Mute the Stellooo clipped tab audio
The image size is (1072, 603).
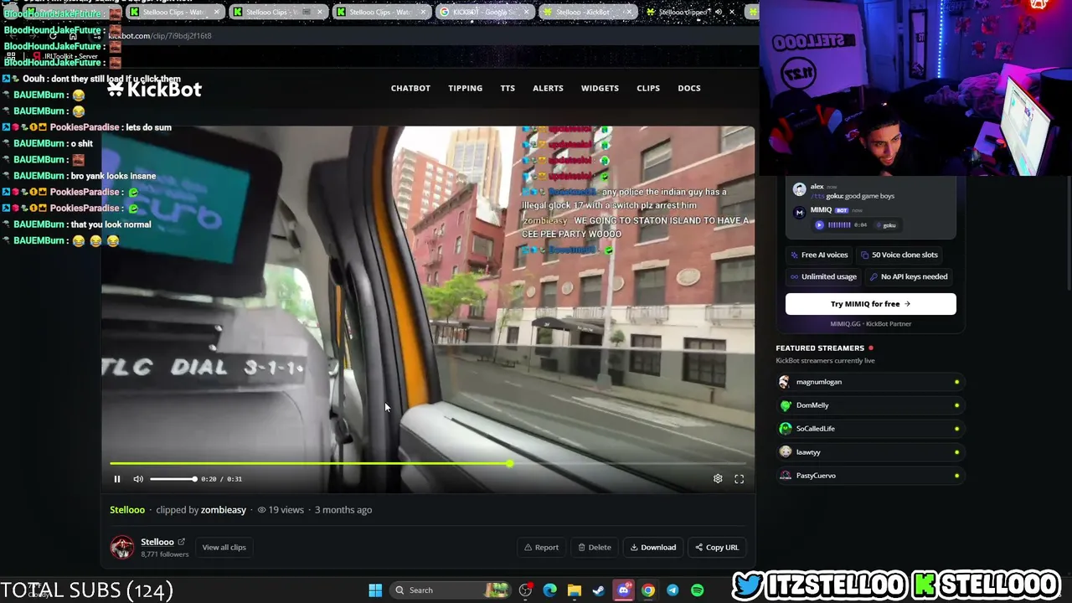coord(719,13)
